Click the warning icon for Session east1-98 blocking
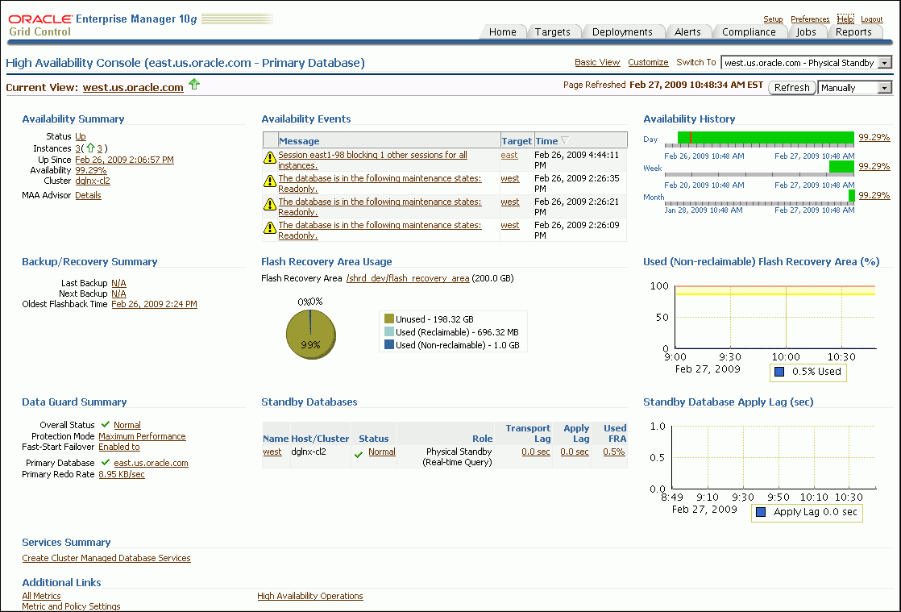The height and width of the screenshot is (612, 901). click(x=269, y=157)
